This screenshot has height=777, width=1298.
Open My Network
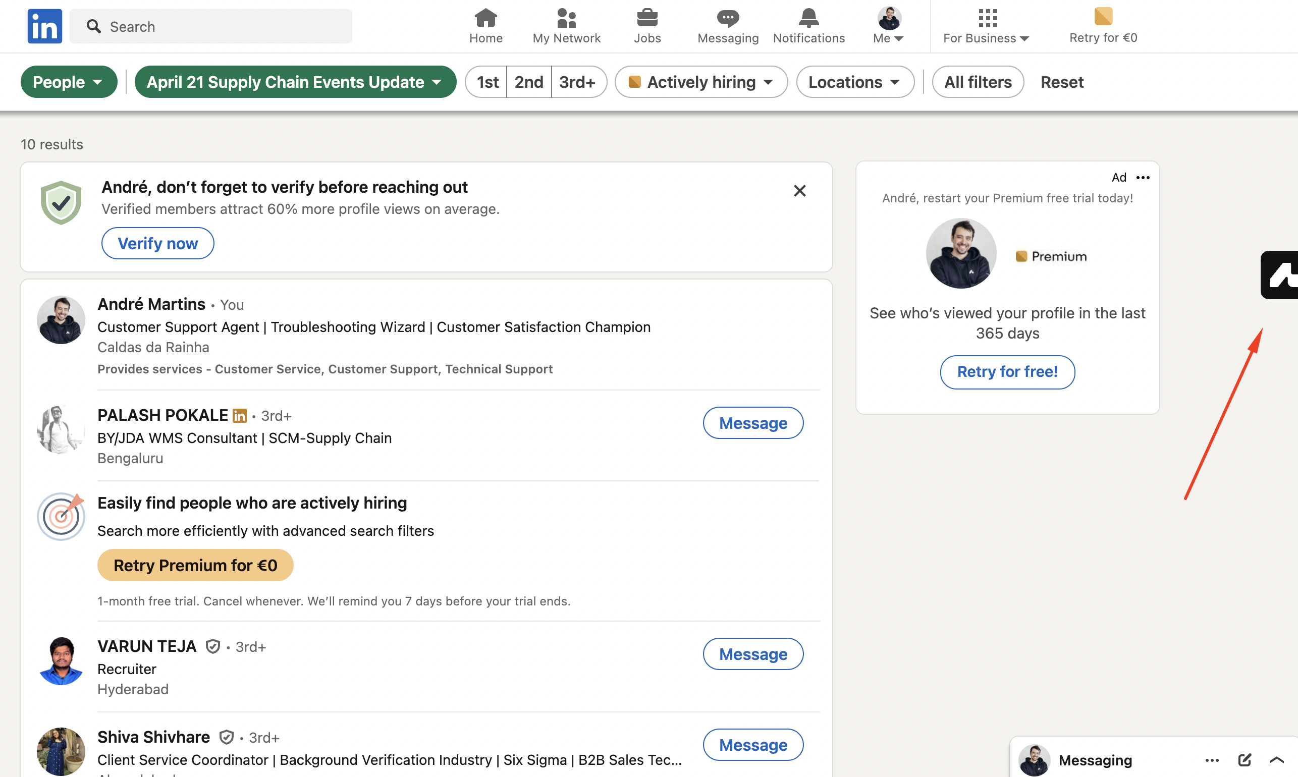[x=566, y=26]
